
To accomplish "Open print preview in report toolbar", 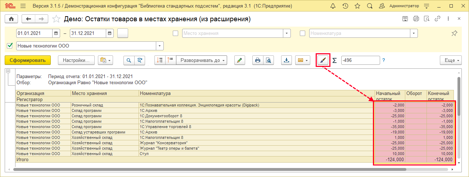I will pos(269,60).
